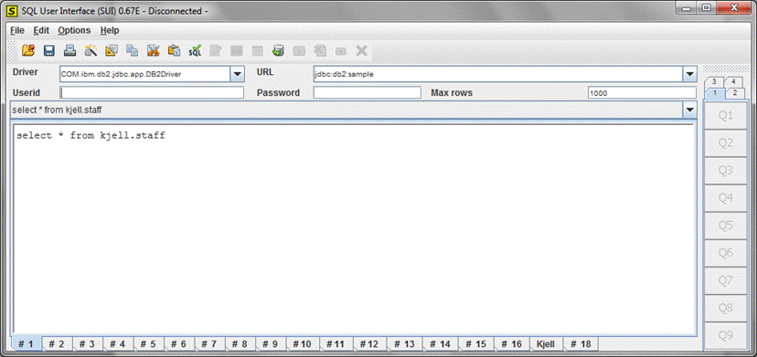This screenshot has width=757, height=357.
Task: Click the query history combo box text
Action: pyautogui.click(x=57, y=110)
